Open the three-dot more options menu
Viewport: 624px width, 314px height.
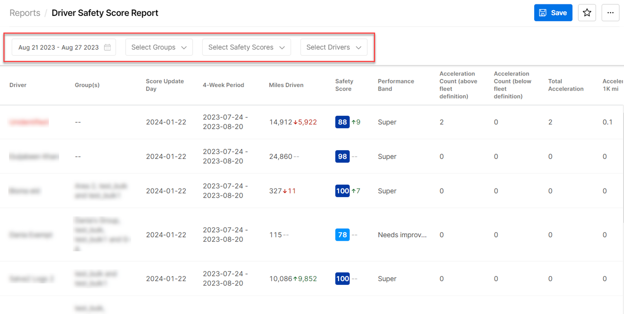point(610,13)
